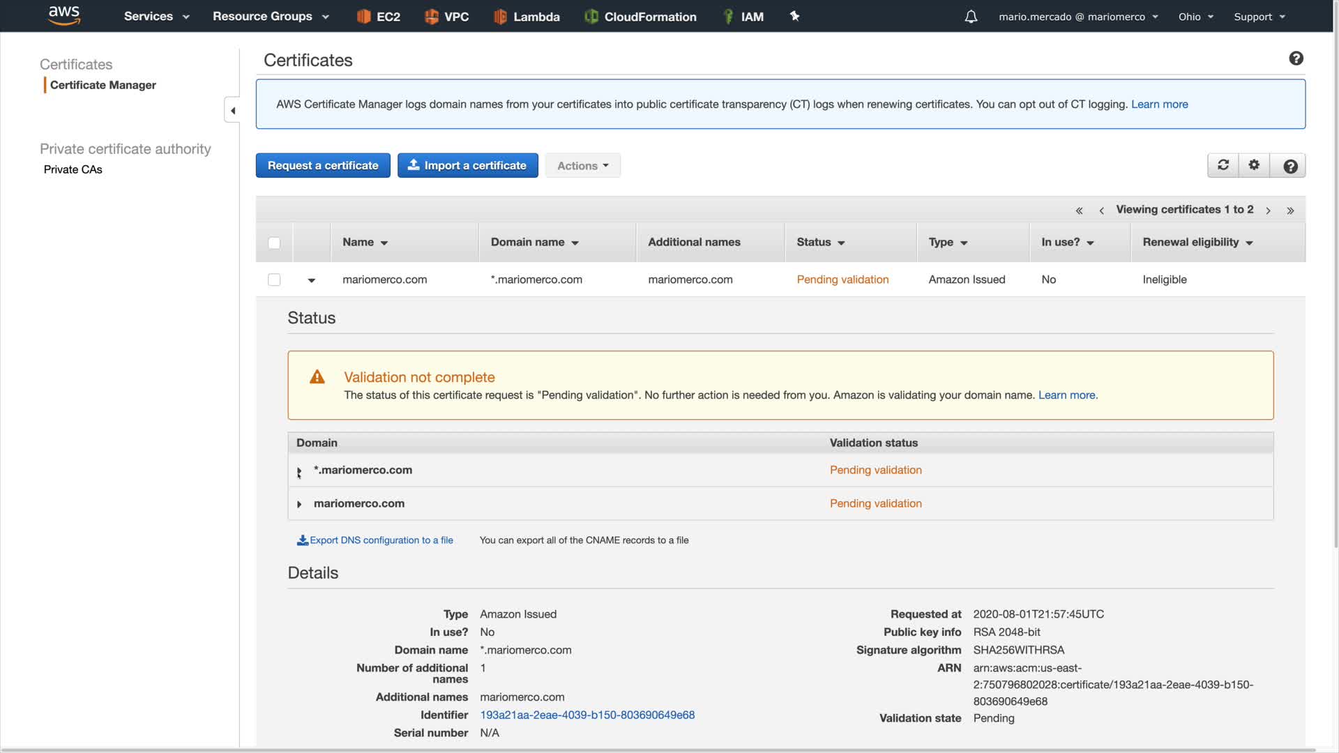Click the notifications bell icon
1339x753 pixels.
click(x=971, y=17)
